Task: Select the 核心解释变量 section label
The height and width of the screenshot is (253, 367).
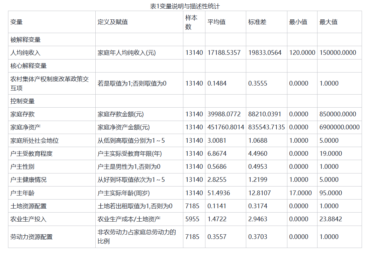Action: point(28,66)
